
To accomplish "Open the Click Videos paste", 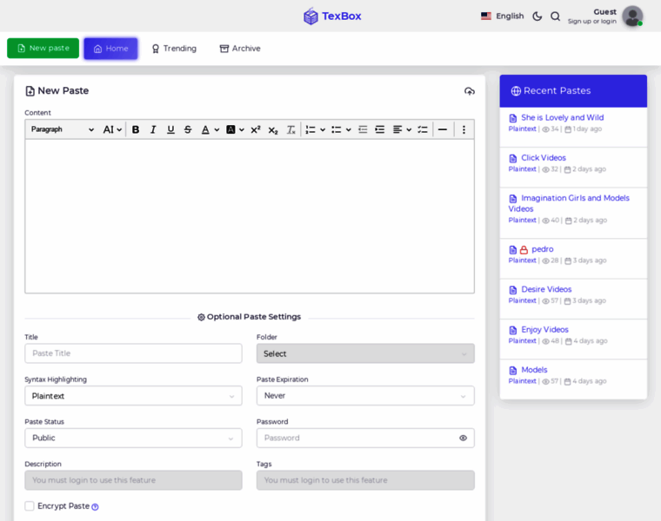I will (x=544, y=158).
